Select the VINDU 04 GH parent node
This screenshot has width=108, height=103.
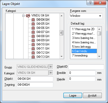click(x=40, y=15)
